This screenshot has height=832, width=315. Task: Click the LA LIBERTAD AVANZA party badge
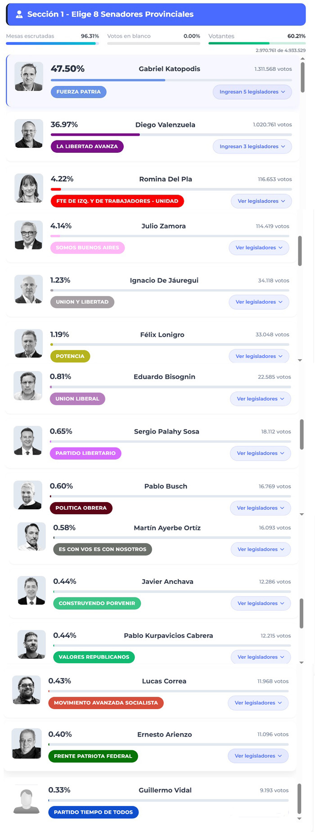(87, 146)
